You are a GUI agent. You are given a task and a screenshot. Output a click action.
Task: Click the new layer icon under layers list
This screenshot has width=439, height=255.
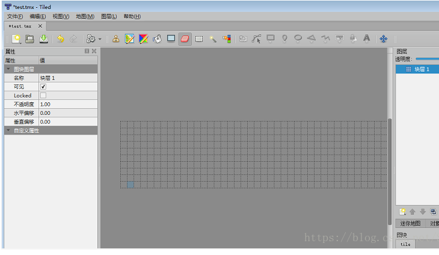click(x=402, y=212)
